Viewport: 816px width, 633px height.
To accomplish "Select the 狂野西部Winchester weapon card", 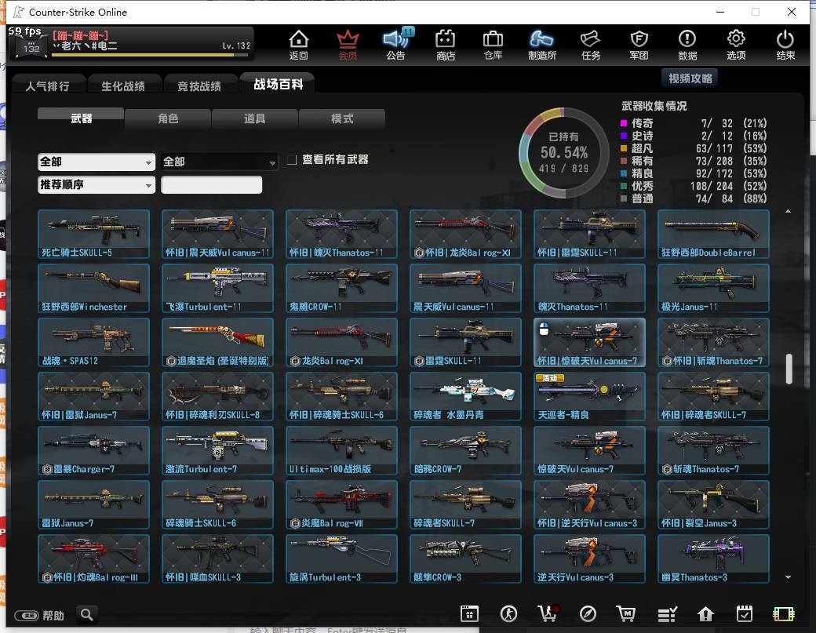I will pyautogui.click(x=93, y=288).
